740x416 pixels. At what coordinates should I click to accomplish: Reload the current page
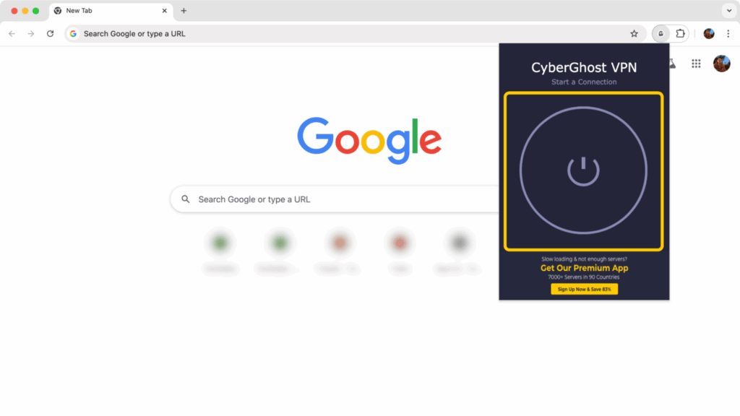[x=50, y=33]
